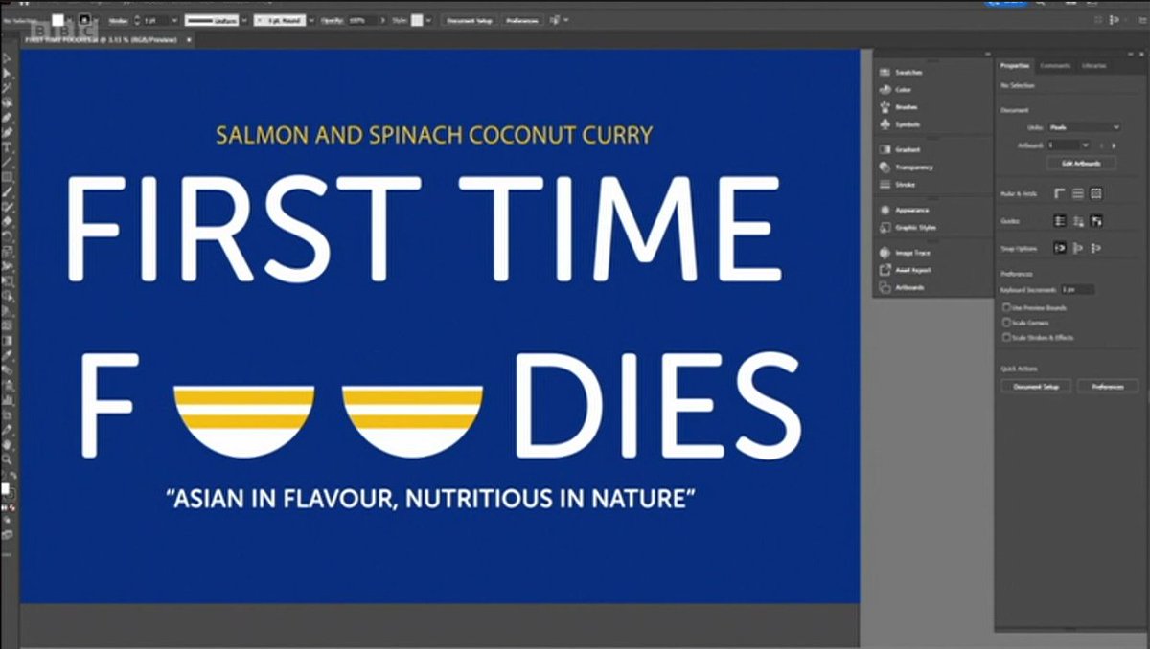Switch to the Properties tab
This screenshot has width=1150, height=649.
point(1015,65)
